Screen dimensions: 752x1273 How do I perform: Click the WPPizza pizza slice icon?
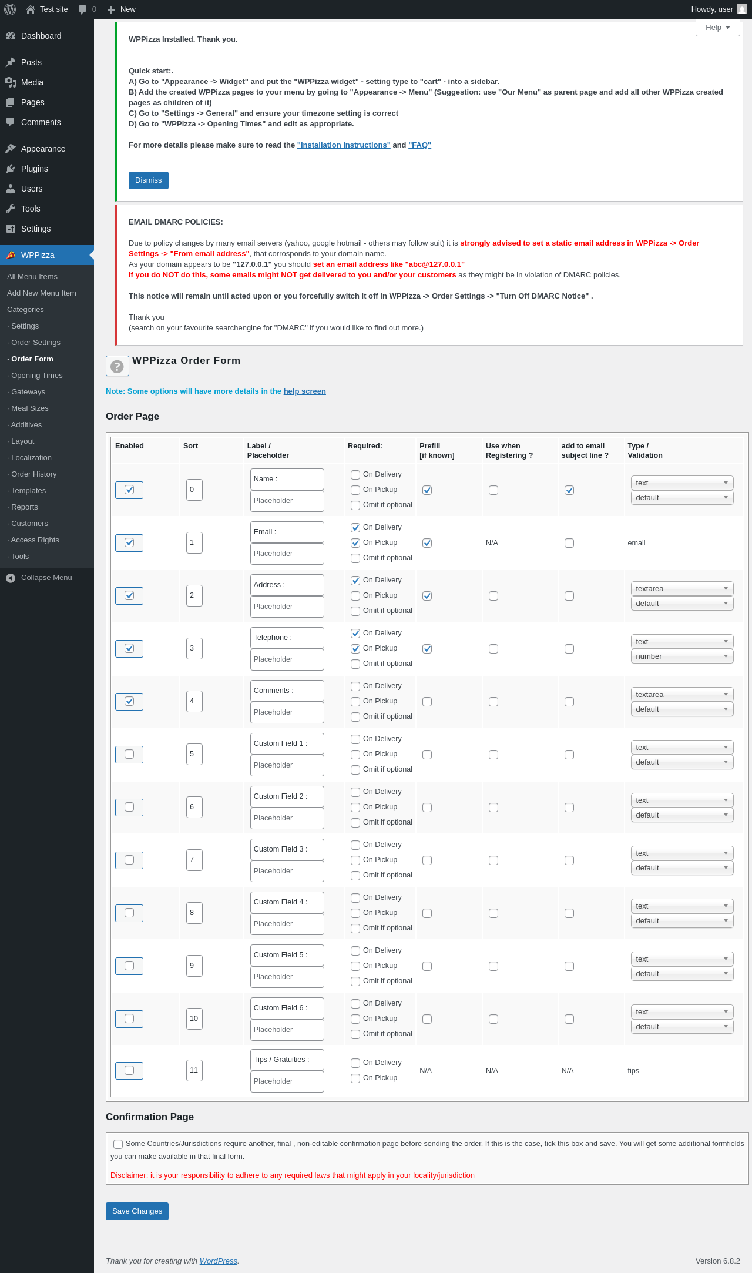coord(11,255)
